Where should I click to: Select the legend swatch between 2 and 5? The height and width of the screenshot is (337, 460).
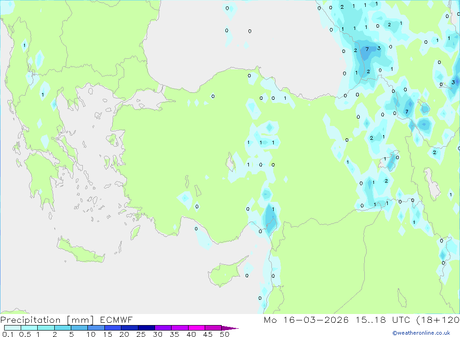tap(63, 328)
